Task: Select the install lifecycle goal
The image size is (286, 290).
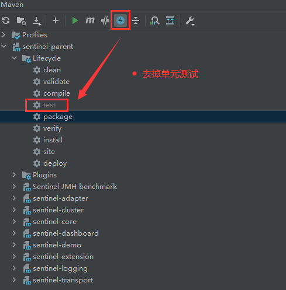Action: coord(53,140)
